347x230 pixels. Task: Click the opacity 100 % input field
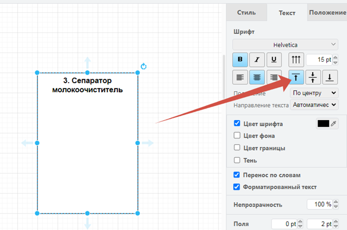[x=319, y=205]
